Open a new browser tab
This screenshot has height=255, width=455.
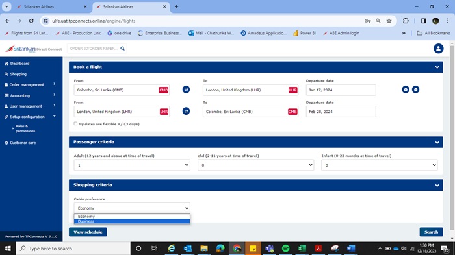tap(176, 6)
